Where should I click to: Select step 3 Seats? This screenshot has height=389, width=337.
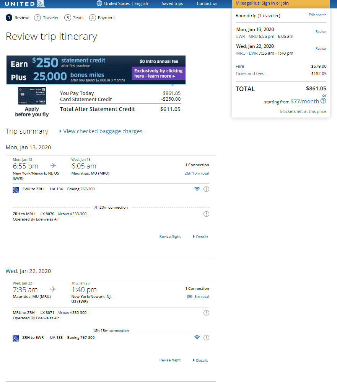(74, 18)
